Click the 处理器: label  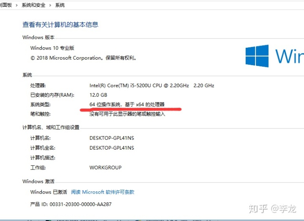tap(38, 85)
